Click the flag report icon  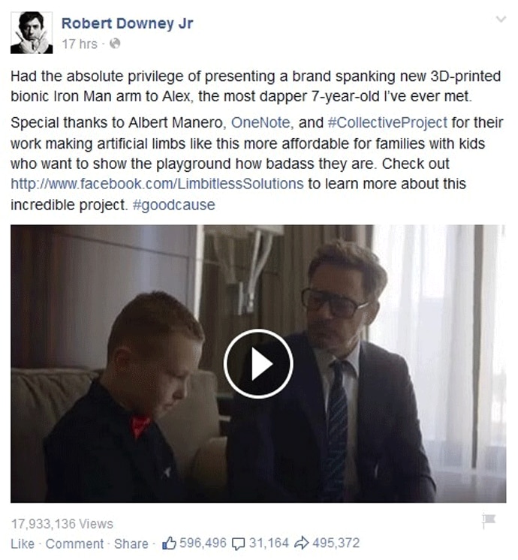[x=489, y=521]
